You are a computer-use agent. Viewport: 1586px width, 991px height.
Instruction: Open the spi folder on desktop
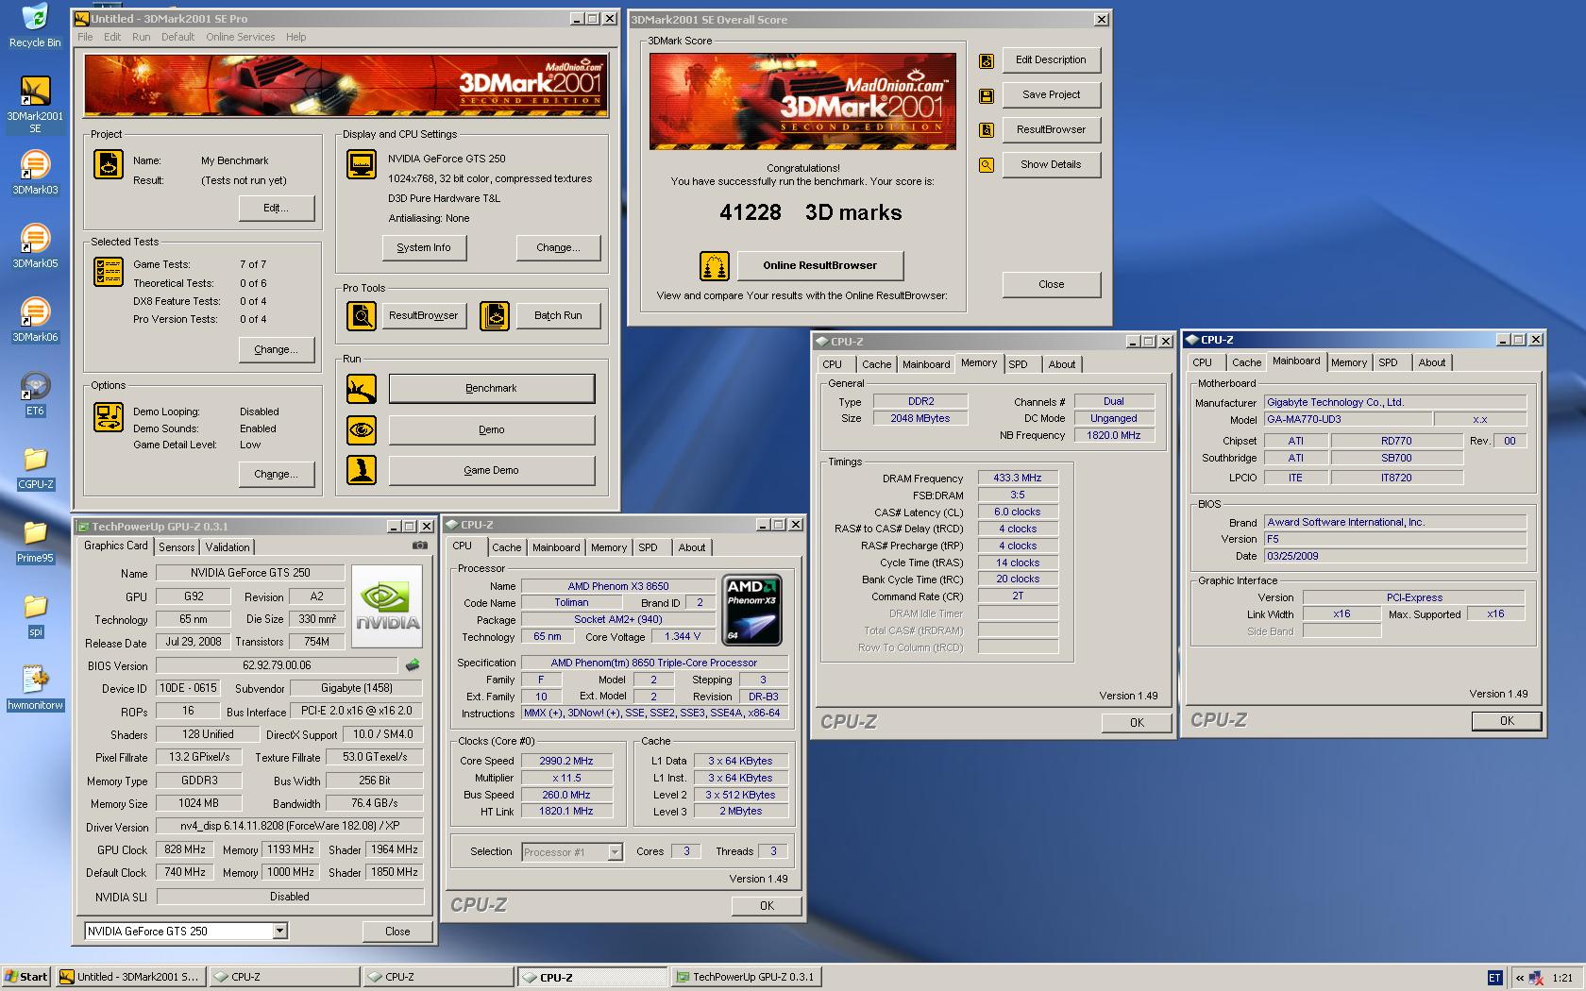pos(35,614)
